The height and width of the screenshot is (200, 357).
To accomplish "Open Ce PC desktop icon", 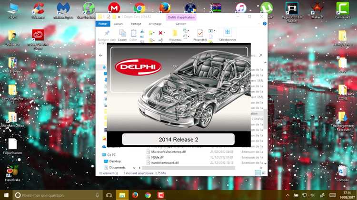I will tap(12, 10).
